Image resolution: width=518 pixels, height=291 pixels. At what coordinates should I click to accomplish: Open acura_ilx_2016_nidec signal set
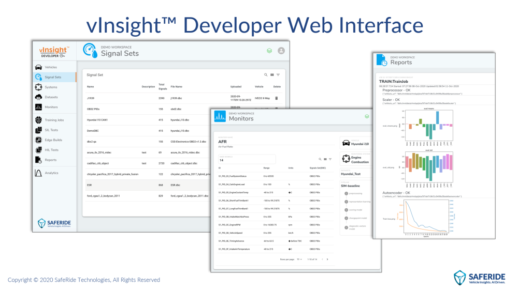[x=99, y=152]
